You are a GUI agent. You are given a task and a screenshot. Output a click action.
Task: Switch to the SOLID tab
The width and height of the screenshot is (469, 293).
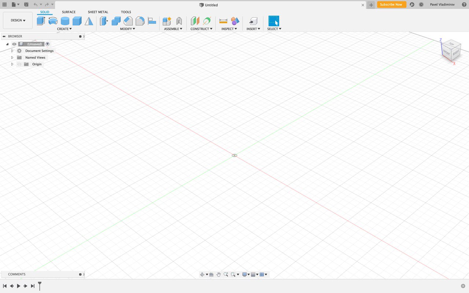point(45,12)
